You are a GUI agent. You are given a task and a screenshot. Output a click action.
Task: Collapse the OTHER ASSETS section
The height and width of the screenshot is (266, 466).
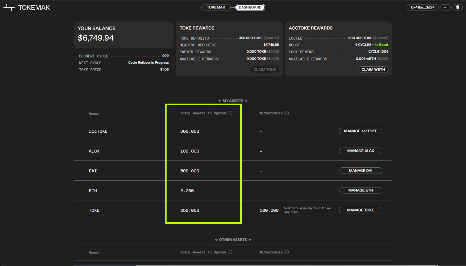[x=233, y=240]
